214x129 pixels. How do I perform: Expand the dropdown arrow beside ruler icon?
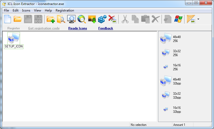point(198,19)
